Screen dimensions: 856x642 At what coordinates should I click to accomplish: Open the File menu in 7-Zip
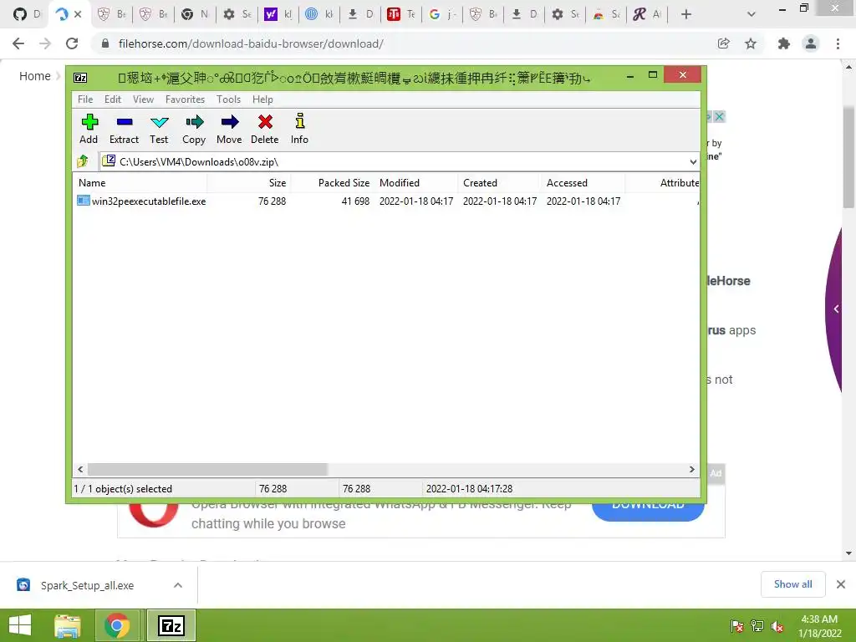pyautogui.click(x=85, y=99)
